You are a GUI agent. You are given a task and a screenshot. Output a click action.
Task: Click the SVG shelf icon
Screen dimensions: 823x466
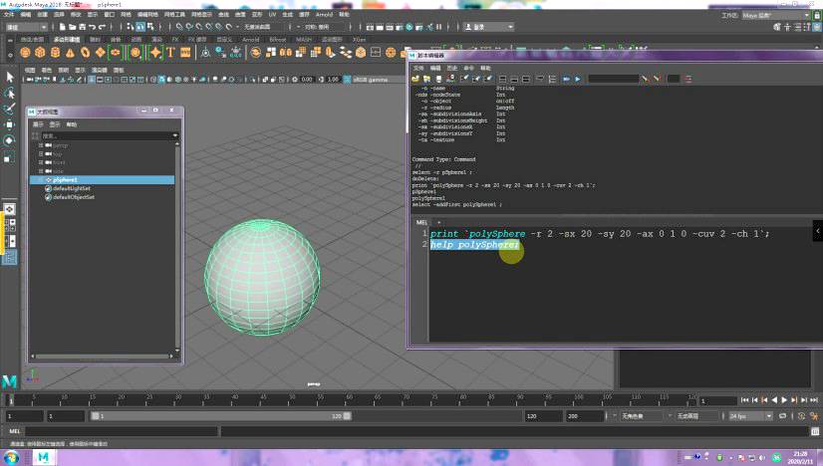[185, 52]
